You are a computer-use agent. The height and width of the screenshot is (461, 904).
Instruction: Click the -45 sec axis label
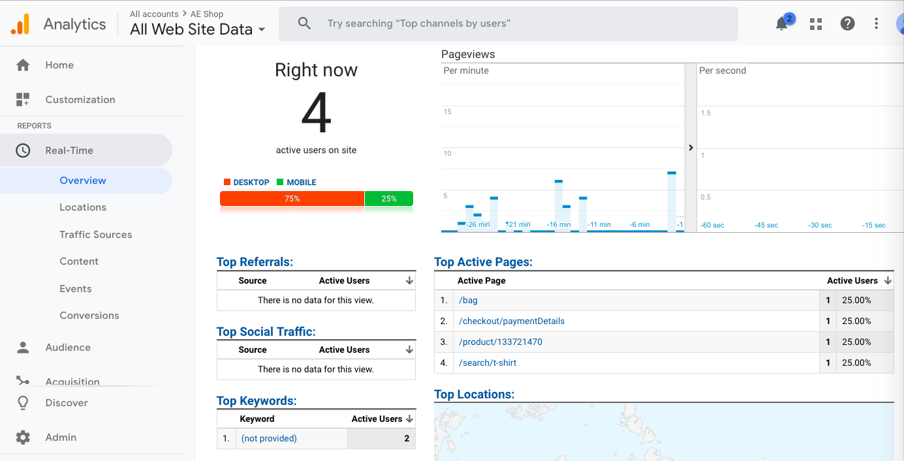pos(766,225)
